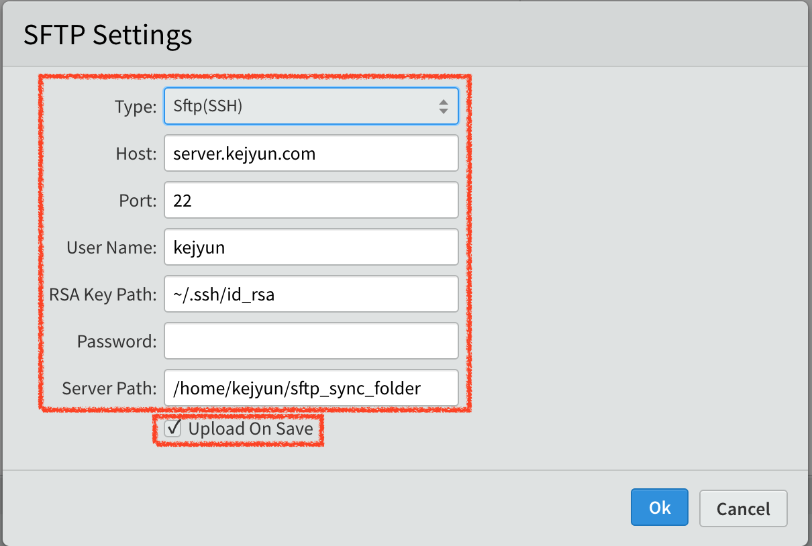
Task: Dismiss the dialog with Cancel
Action: [744, 508]
